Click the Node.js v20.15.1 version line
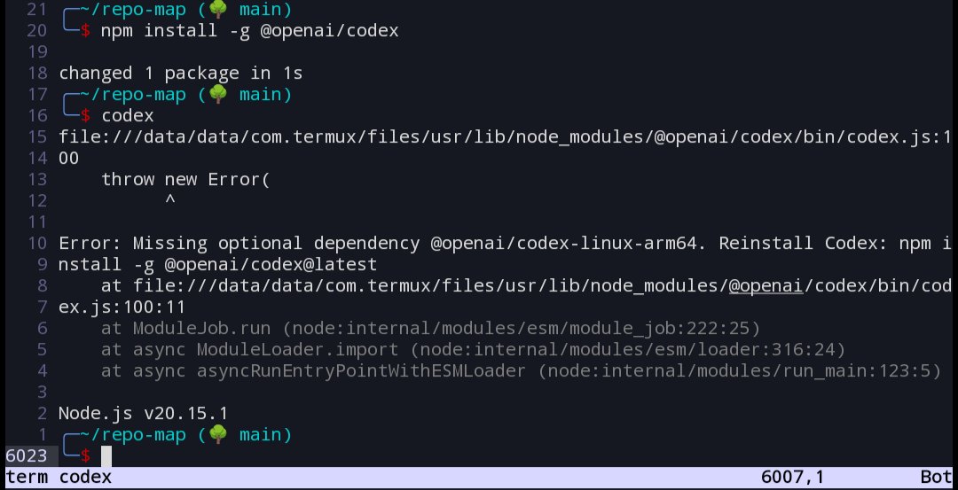Image resolution: width=958 pixels, height=490 pixels. 144,413
